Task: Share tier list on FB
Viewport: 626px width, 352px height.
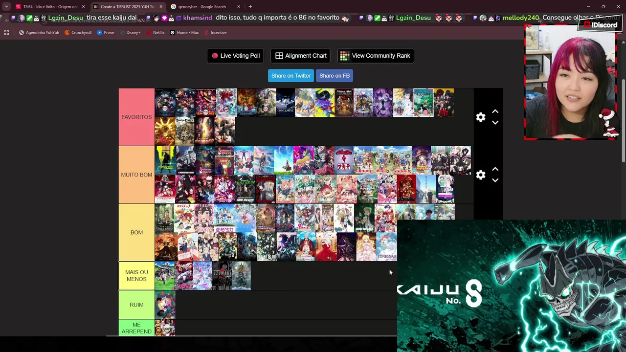Action: [335, 76]
